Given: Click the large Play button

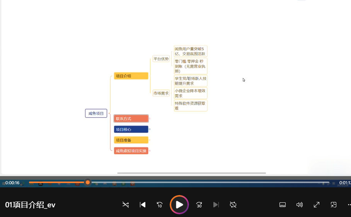Looking at the screenshot, I should pos(179,205).
